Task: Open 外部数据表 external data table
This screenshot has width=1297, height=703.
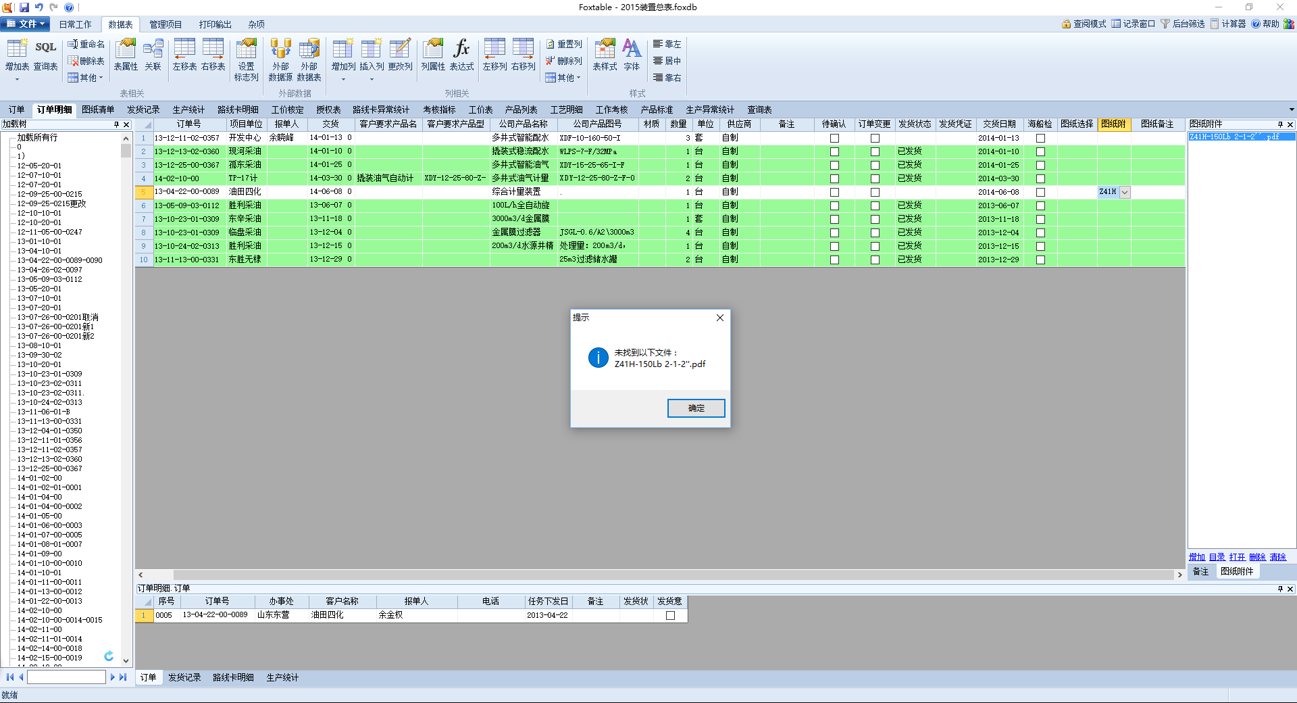Action: pyautogui.click(x=309, y=60)
